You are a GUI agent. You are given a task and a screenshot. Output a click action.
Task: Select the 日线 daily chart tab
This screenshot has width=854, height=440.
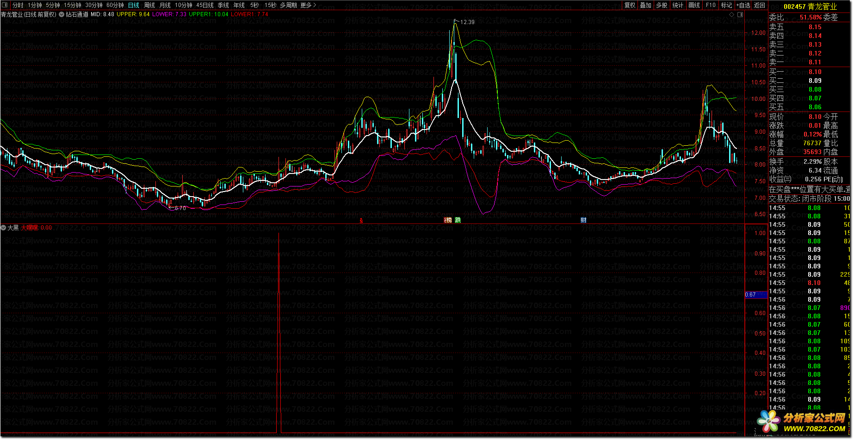(134, 5)
